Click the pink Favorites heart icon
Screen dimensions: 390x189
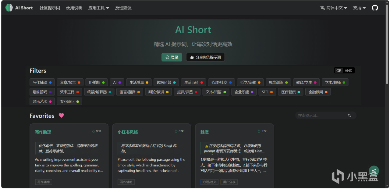[x=61, y=116]
